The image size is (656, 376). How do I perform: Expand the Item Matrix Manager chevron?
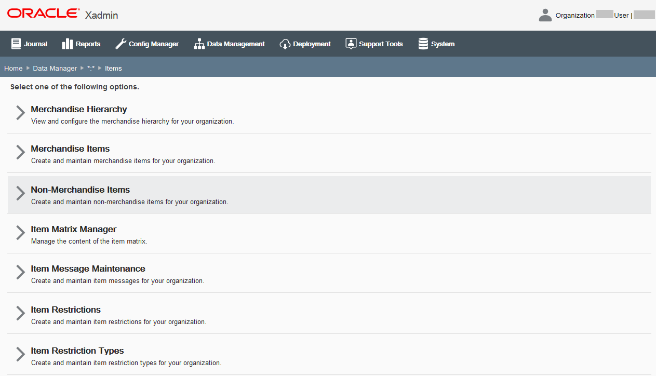point(19,233)
